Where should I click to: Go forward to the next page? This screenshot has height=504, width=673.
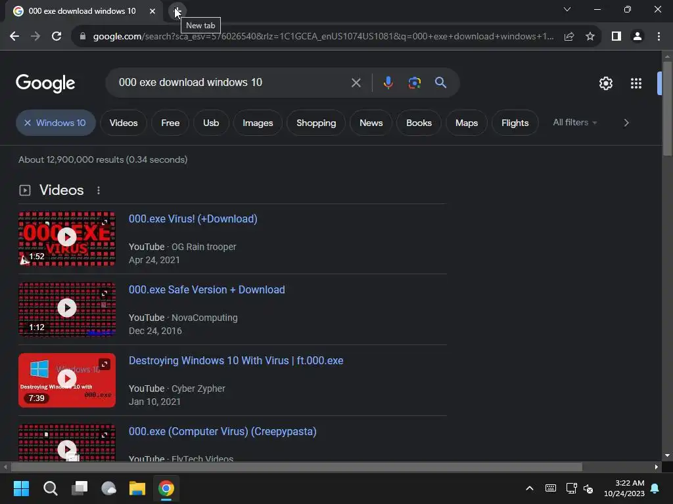tap(35, 37)
